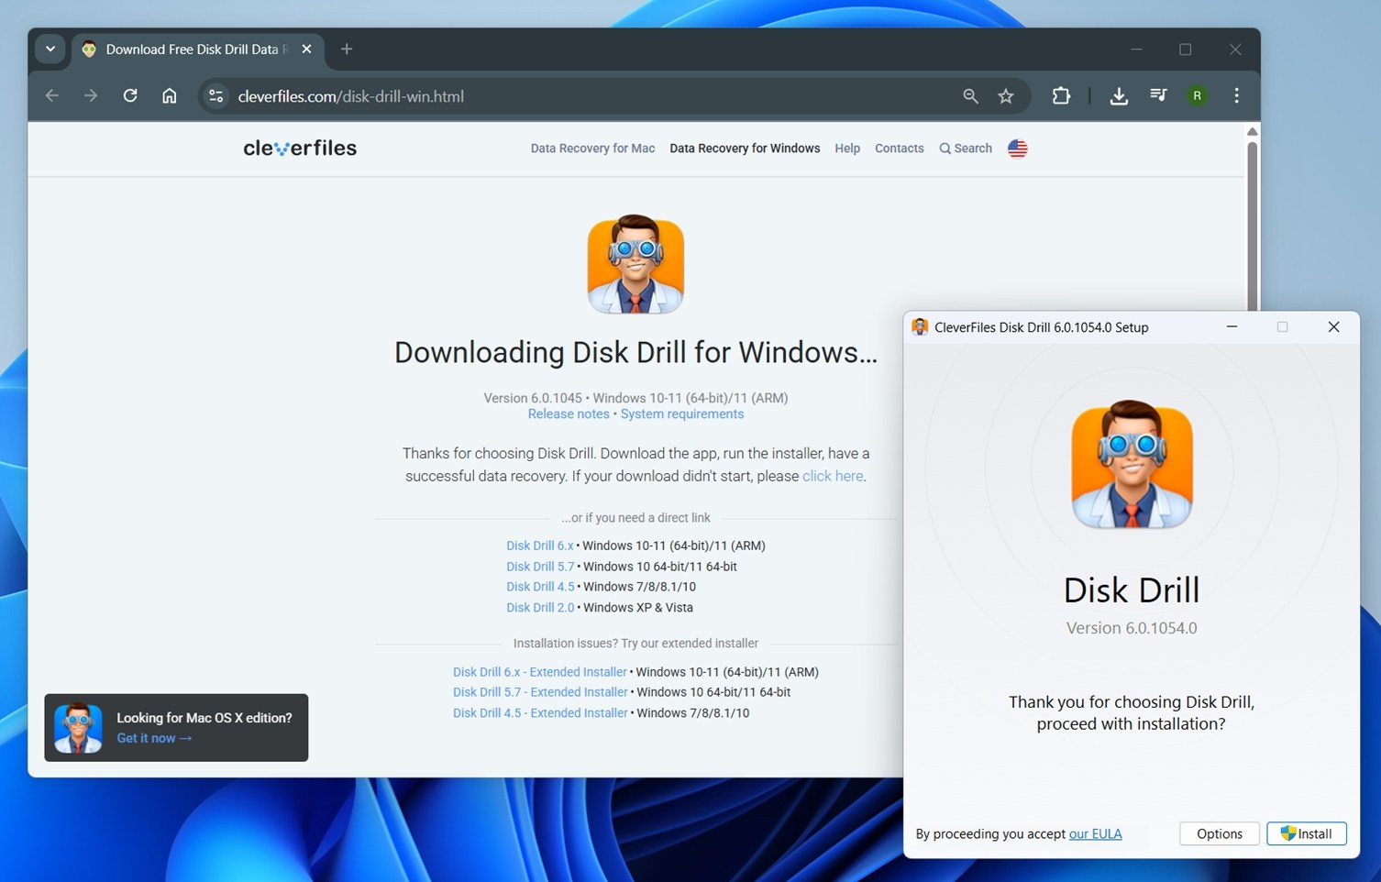Viewport: 1381px width, 882px height.
Task: Open Data Recovery for Mac menu item
Action: pos(592,149)
